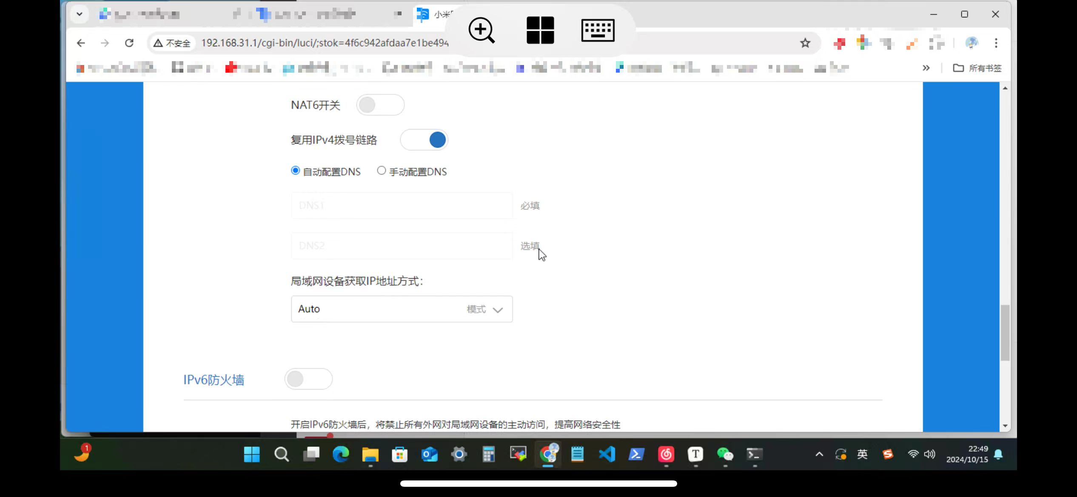Disable the 复用IPv4拨号链路 switch
1077x497 pixels.
point(424,140)
